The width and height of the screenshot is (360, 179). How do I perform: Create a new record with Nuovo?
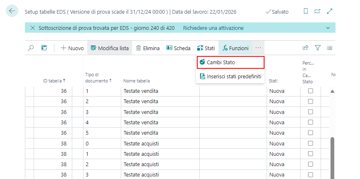[72, 48]
